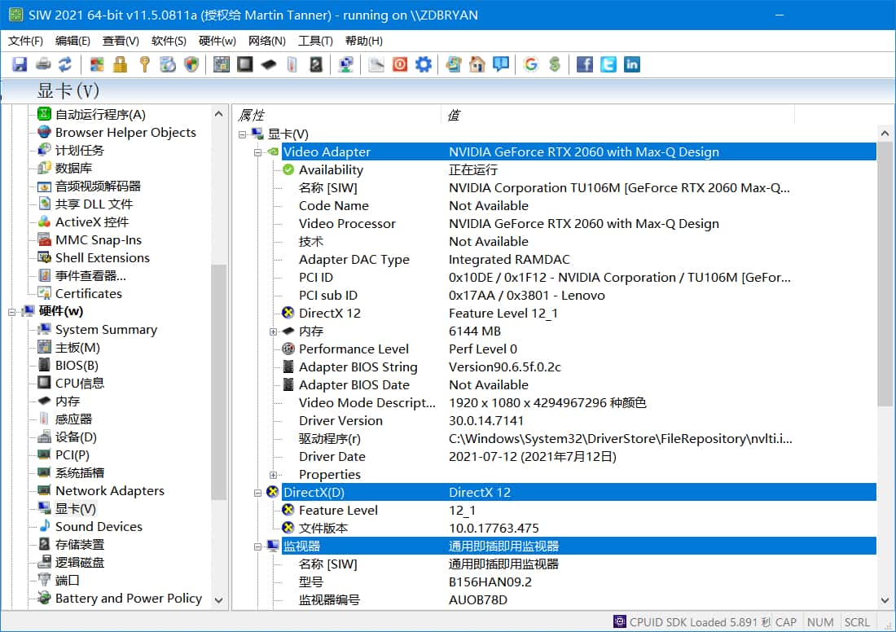Open the 软件(S) menu
The width and height of the screenshot is (896, 632).
169,41
